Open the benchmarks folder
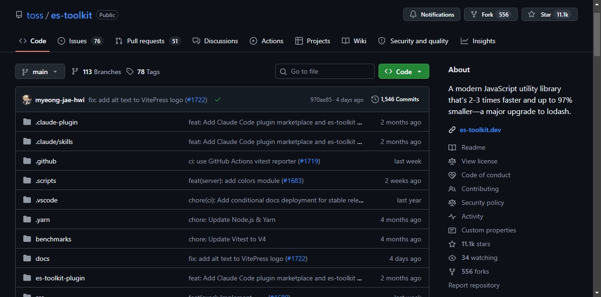The width and height of the screenshot is (601, 297). coord(53,239)
